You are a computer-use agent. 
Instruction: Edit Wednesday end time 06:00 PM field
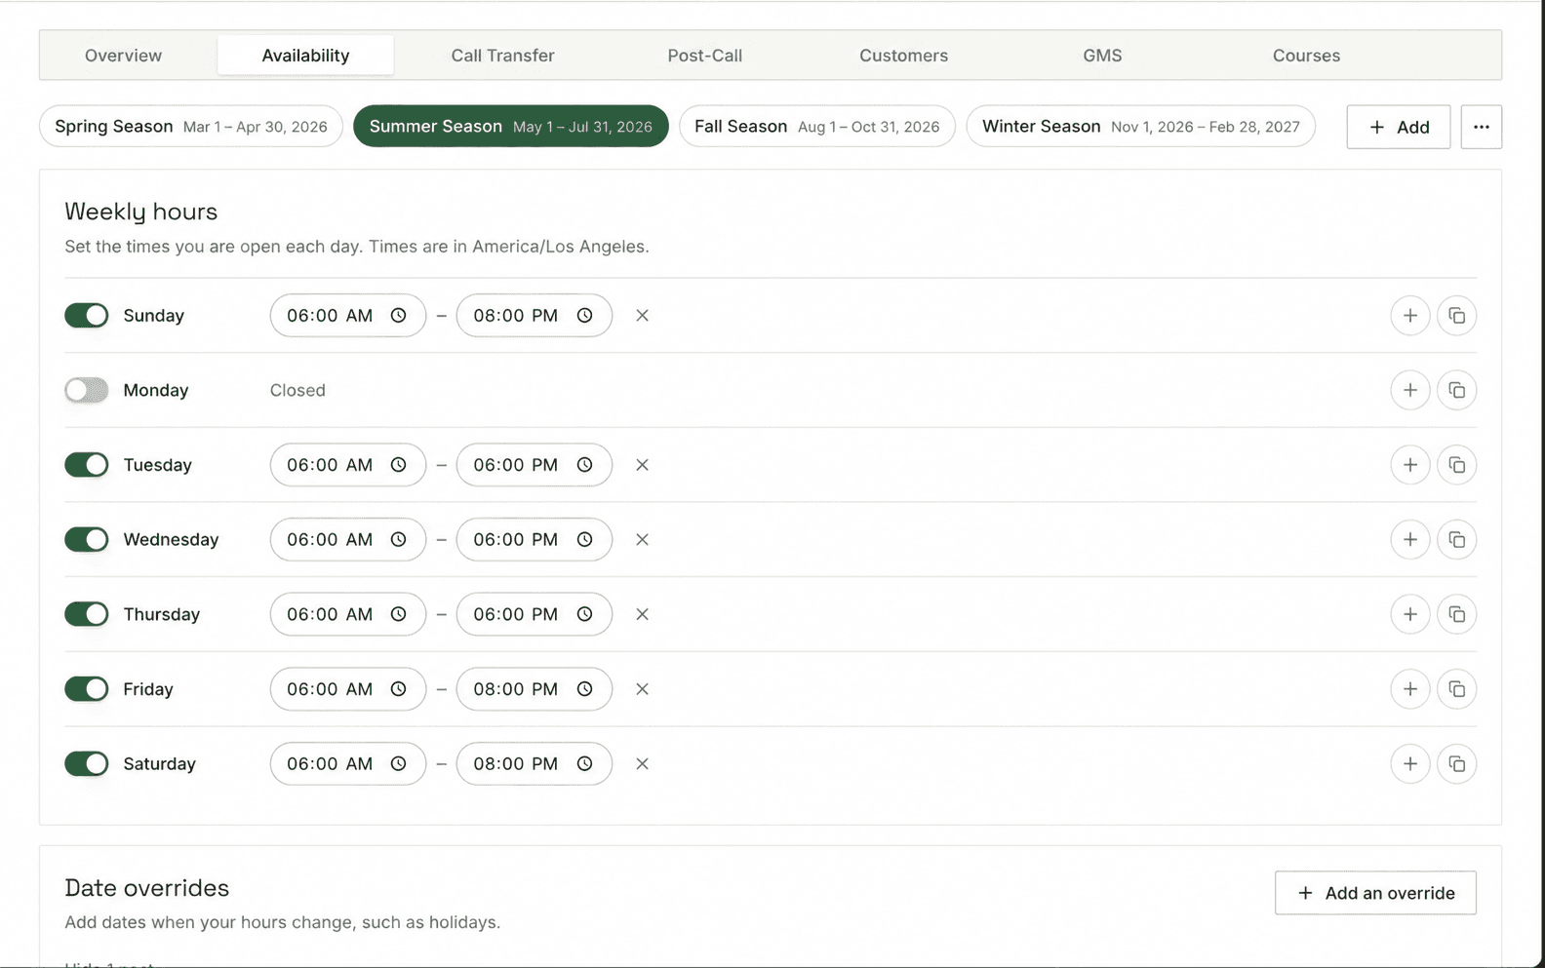[535, 540]
